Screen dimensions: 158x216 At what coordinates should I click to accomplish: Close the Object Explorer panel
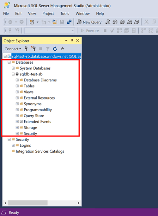(x=78, y=41)
